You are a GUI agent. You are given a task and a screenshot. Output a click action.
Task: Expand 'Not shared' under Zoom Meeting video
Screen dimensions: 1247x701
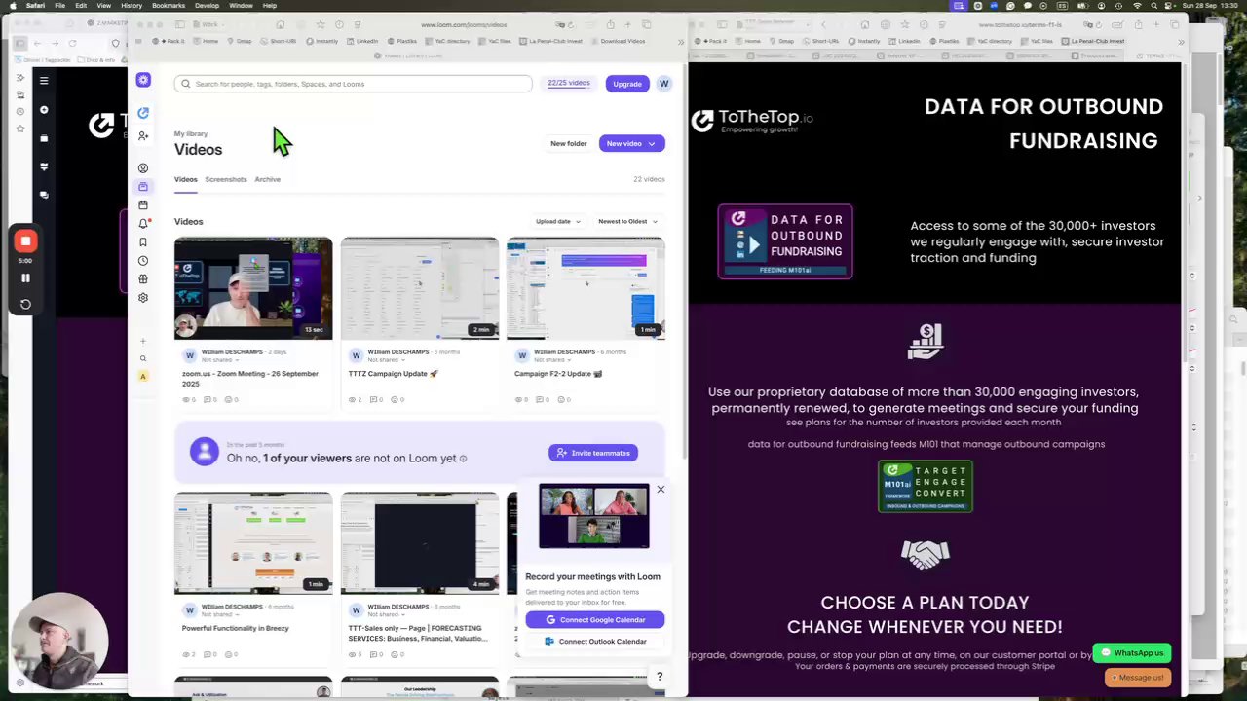[219, 360]
